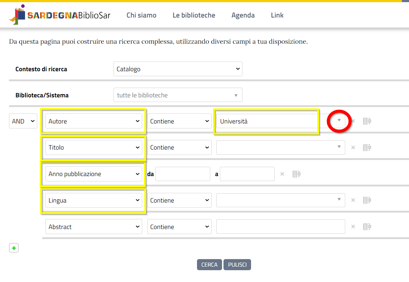The width and height of the screenshot is (409, 282).
Task: Change the Lingua field type dropdown
Action: (x=94, y=200)
